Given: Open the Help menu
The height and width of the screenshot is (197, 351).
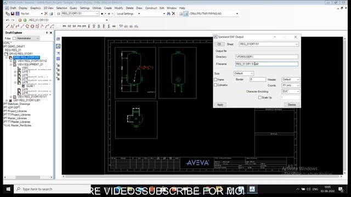Looking at the screenshot, I should coord(182,8).
